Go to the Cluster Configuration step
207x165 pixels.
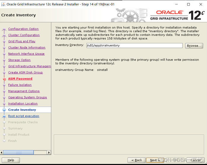point(24,35)
